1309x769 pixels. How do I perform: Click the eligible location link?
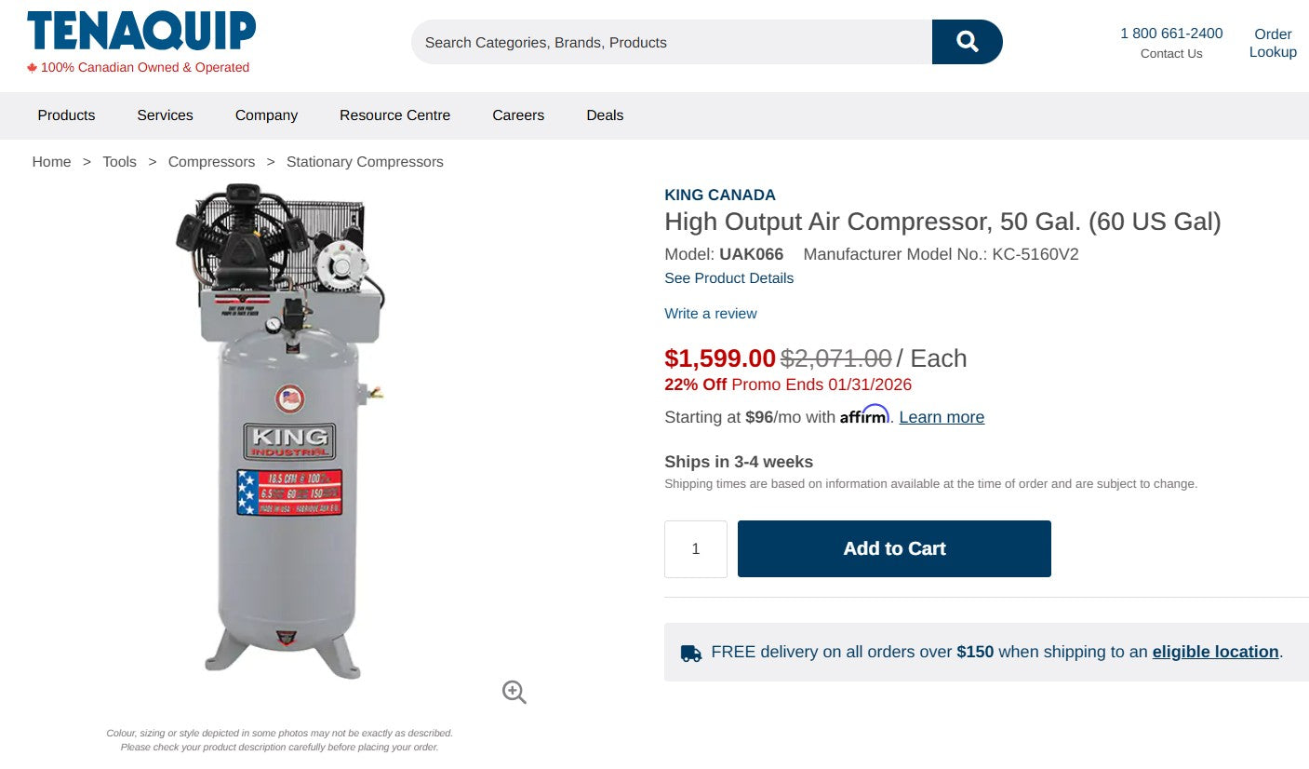click(1214, 652)
